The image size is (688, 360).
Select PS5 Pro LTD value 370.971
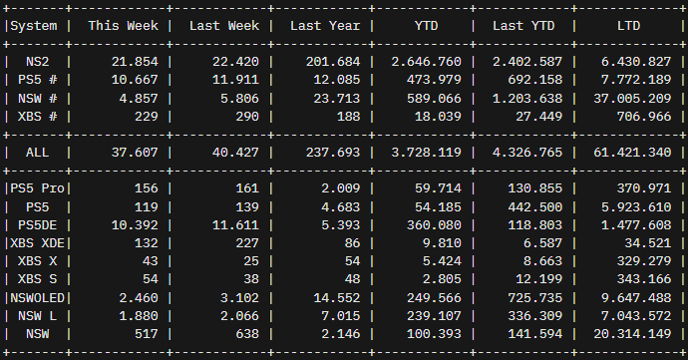point(644,188)
